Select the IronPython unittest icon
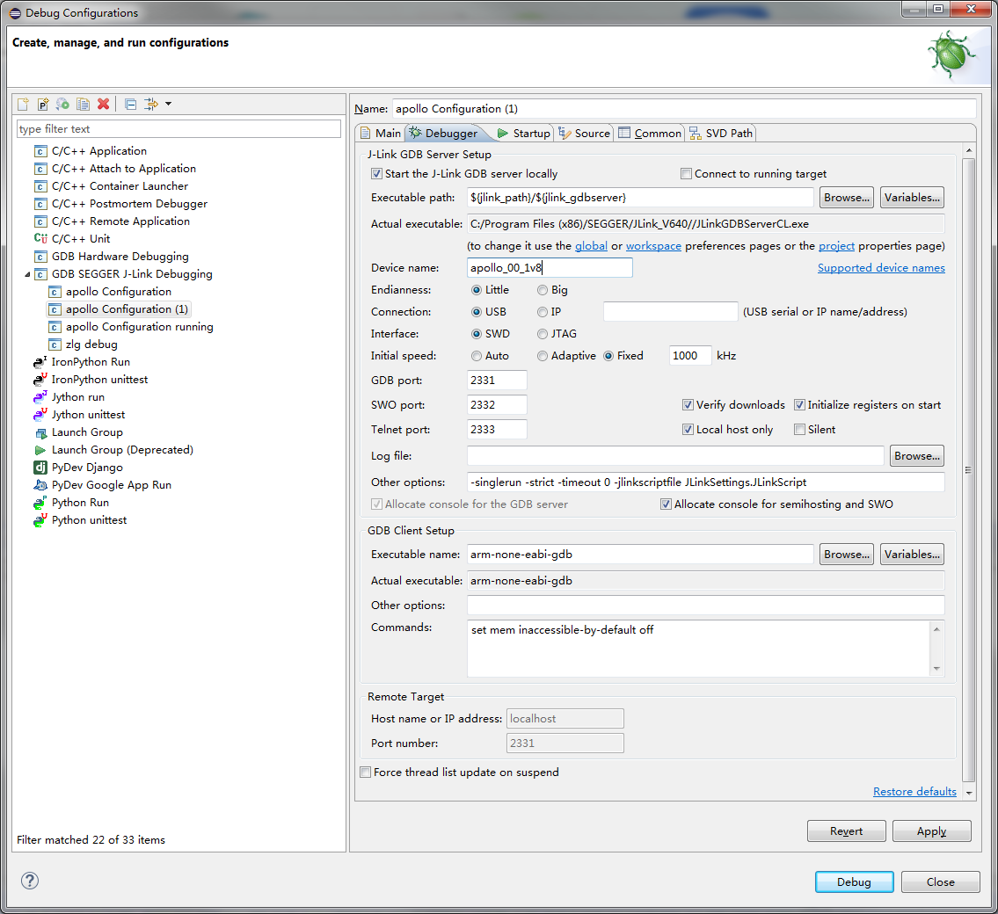The height and width of the screenshot is (914, 998). click(40, 380)
